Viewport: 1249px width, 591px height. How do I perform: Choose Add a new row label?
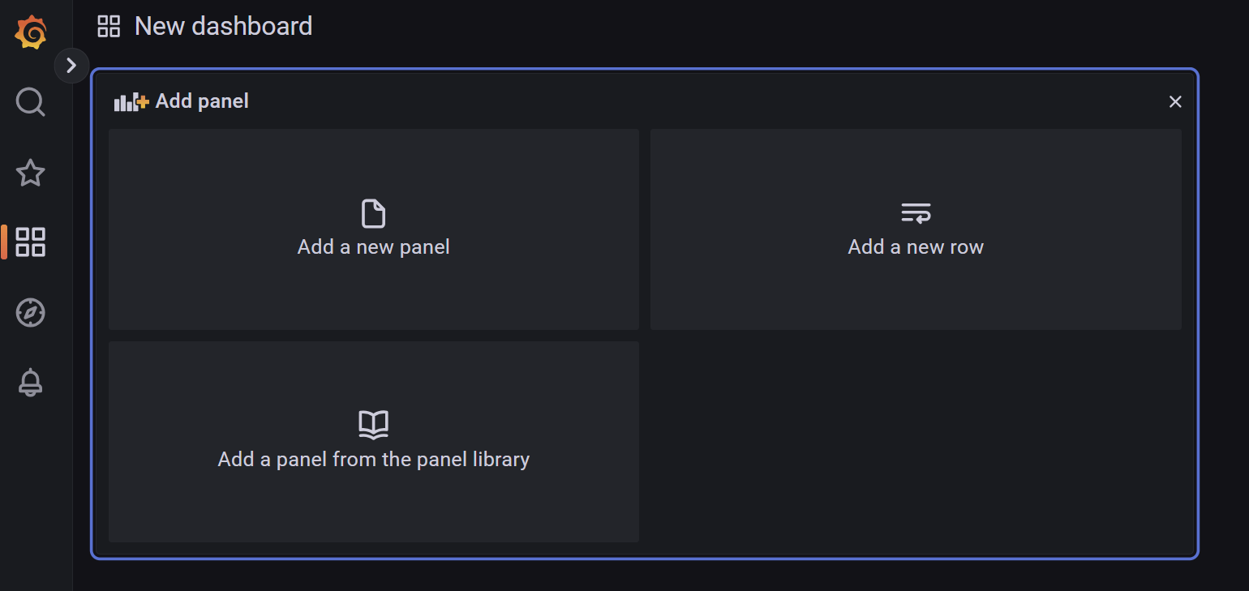coord(916,246)
